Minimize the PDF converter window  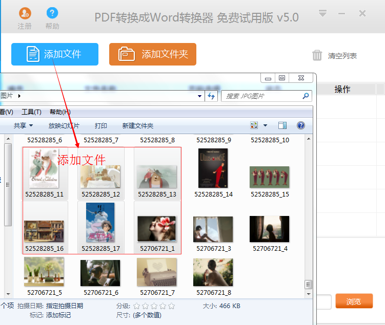pyautogui.click(x=341, y=13)
